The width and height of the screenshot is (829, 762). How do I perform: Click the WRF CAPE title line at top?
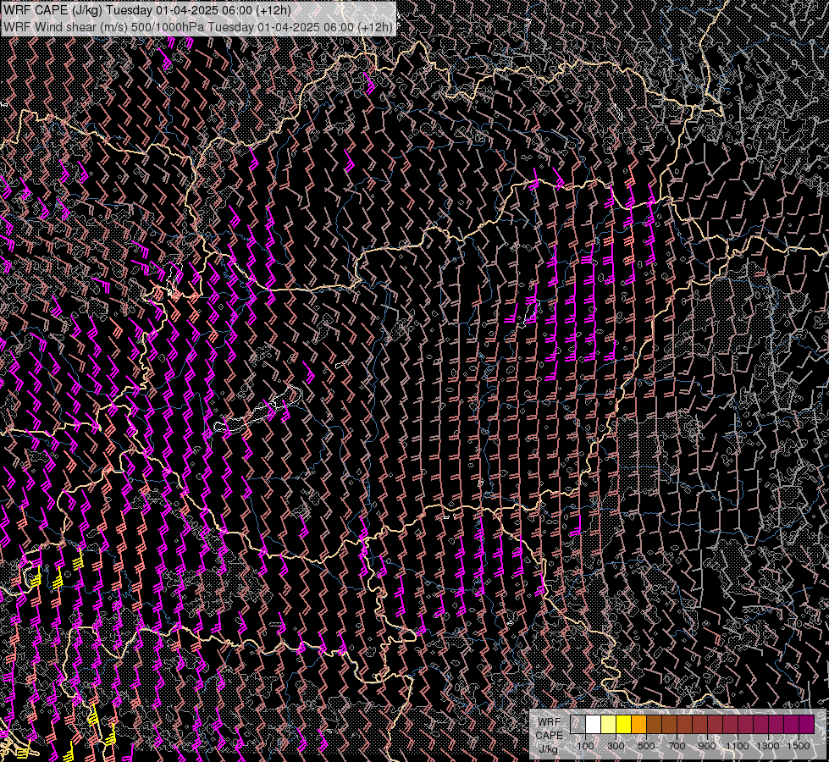coord(146,10)
